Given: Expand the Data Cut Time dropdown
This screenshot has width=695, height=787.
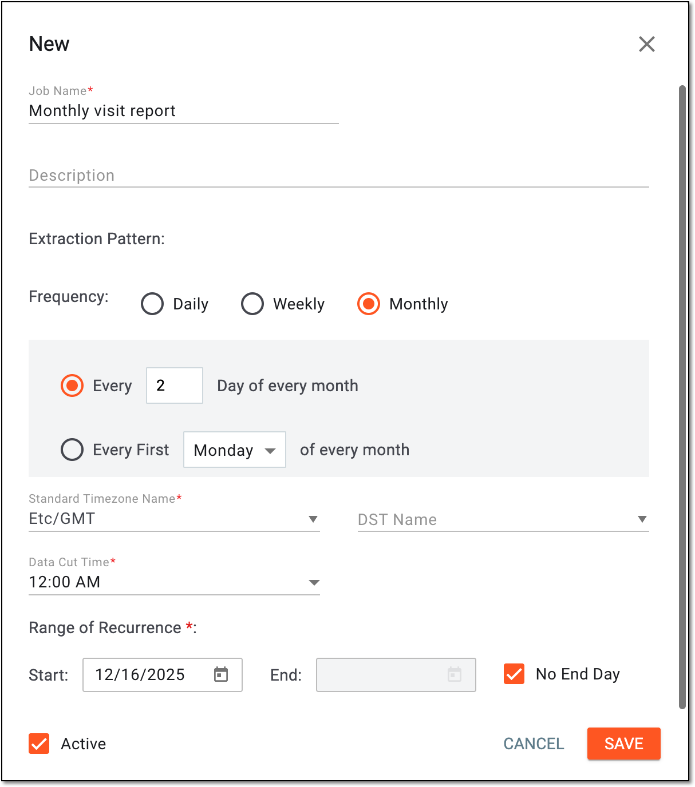Looking at the screenshot, I should tap(174, 582).
